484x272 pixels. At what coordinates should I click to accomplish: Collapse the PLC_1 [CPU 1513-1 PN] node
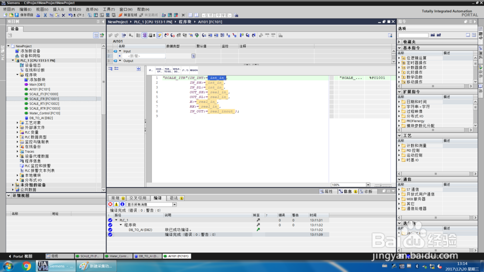point(13,60)
